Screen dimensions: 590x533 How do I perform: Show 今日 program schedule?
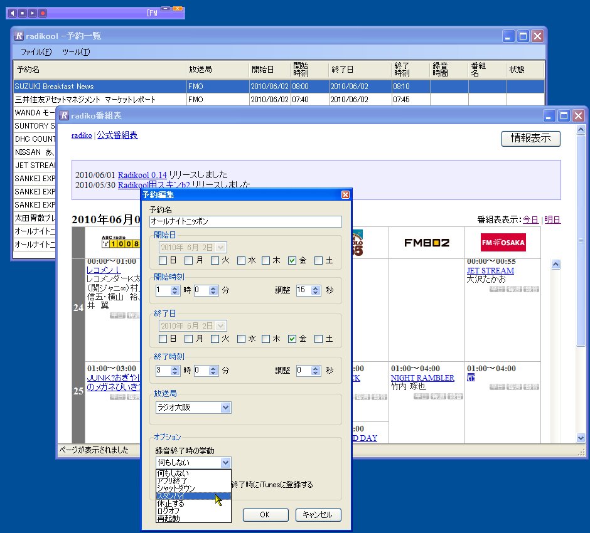(x=530, y=219)
